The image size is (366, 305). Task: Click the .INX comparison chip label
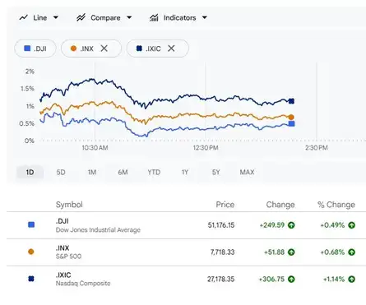coord(87,49)
